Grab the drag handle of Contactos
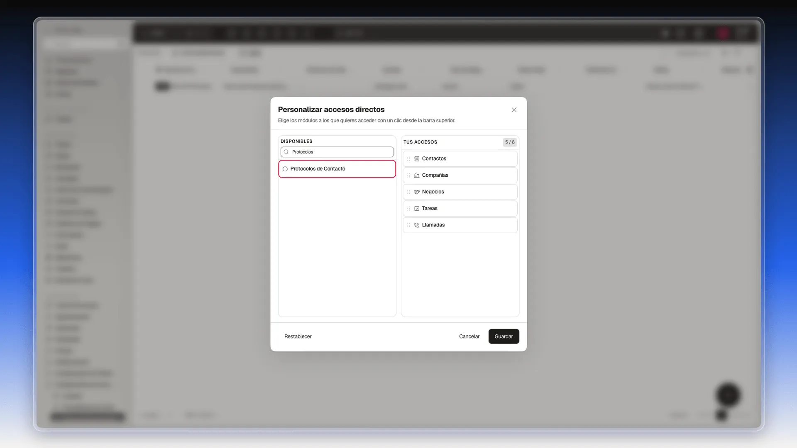 click(408, 159)
